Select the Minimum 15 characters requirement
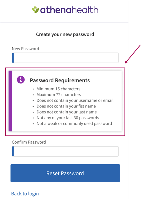 (58, 89)
